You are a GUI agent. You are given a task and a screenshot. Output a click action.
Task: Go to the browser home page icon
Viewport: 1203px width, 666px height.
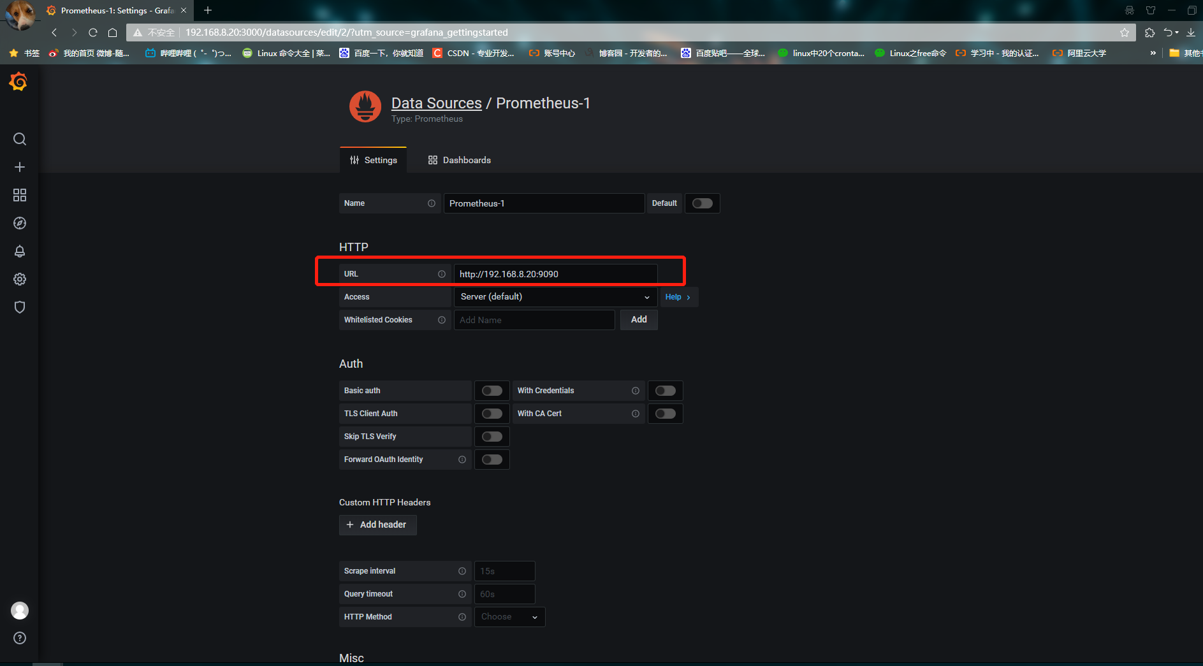click(113, 33)
